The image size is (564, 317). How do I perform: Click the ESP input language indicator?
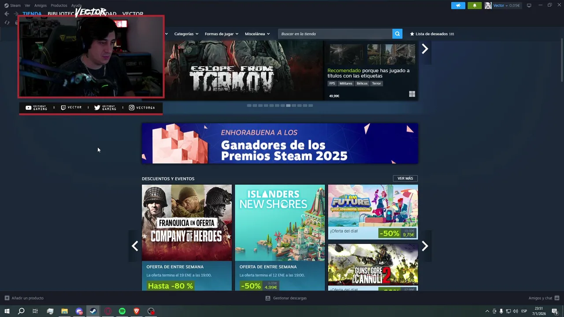click(524, 311)
